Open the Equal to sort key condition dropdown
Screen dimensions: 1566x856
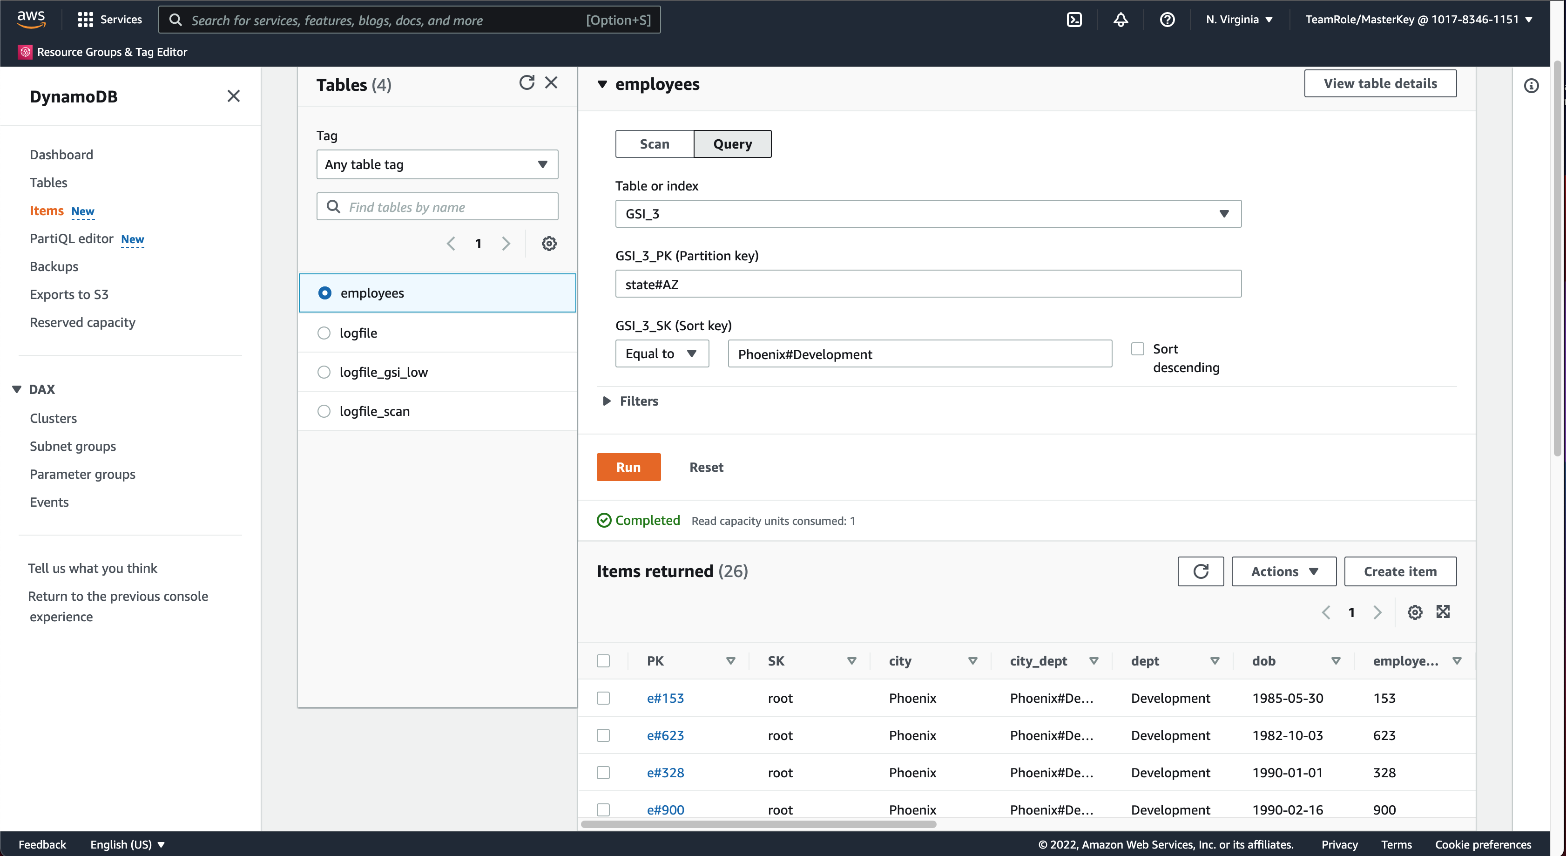click(662, 353)
